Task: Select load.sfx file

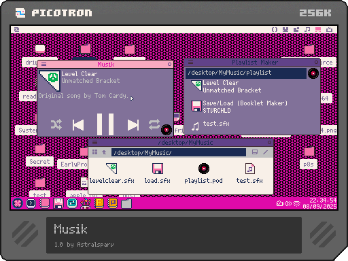Action: pos(158,173)
